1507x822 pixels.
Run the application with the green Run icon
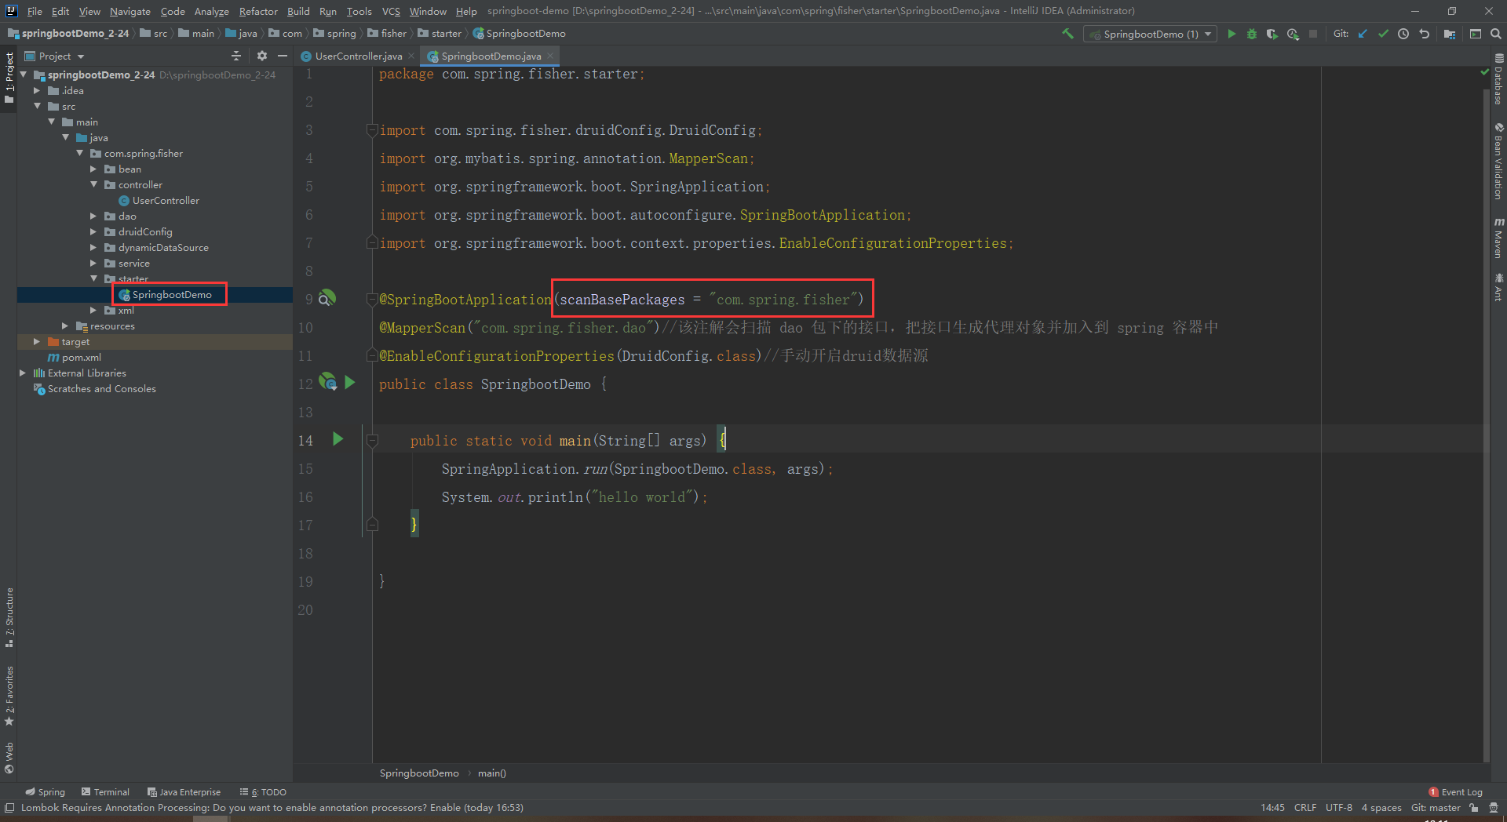click(1231, 34)
